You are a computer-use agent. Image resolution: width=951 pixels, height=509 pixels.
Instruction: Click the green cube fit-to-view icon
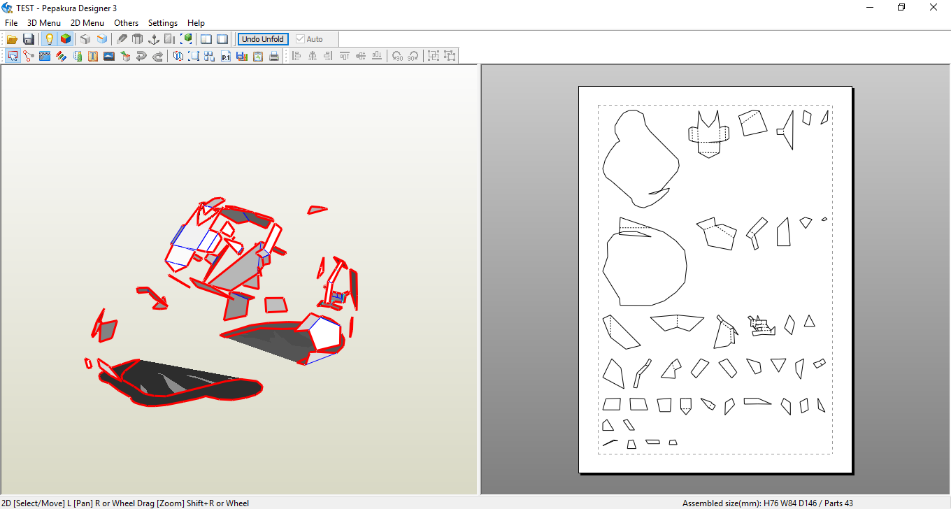point(186,39)
